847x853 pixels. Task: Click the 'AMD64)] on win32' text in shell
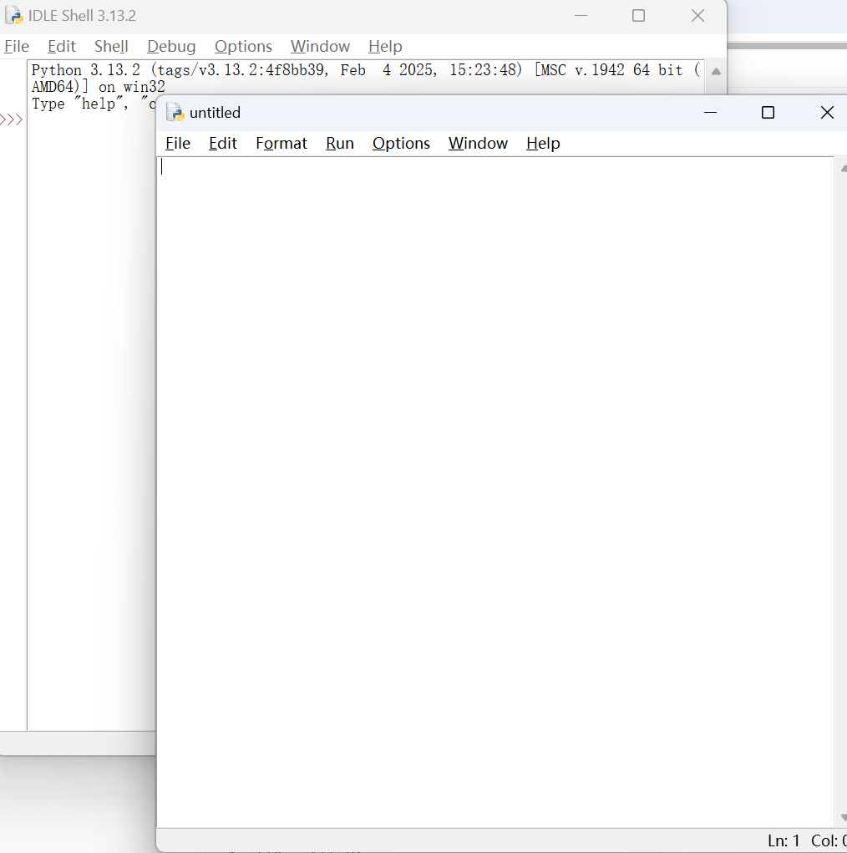coord(98,87)
